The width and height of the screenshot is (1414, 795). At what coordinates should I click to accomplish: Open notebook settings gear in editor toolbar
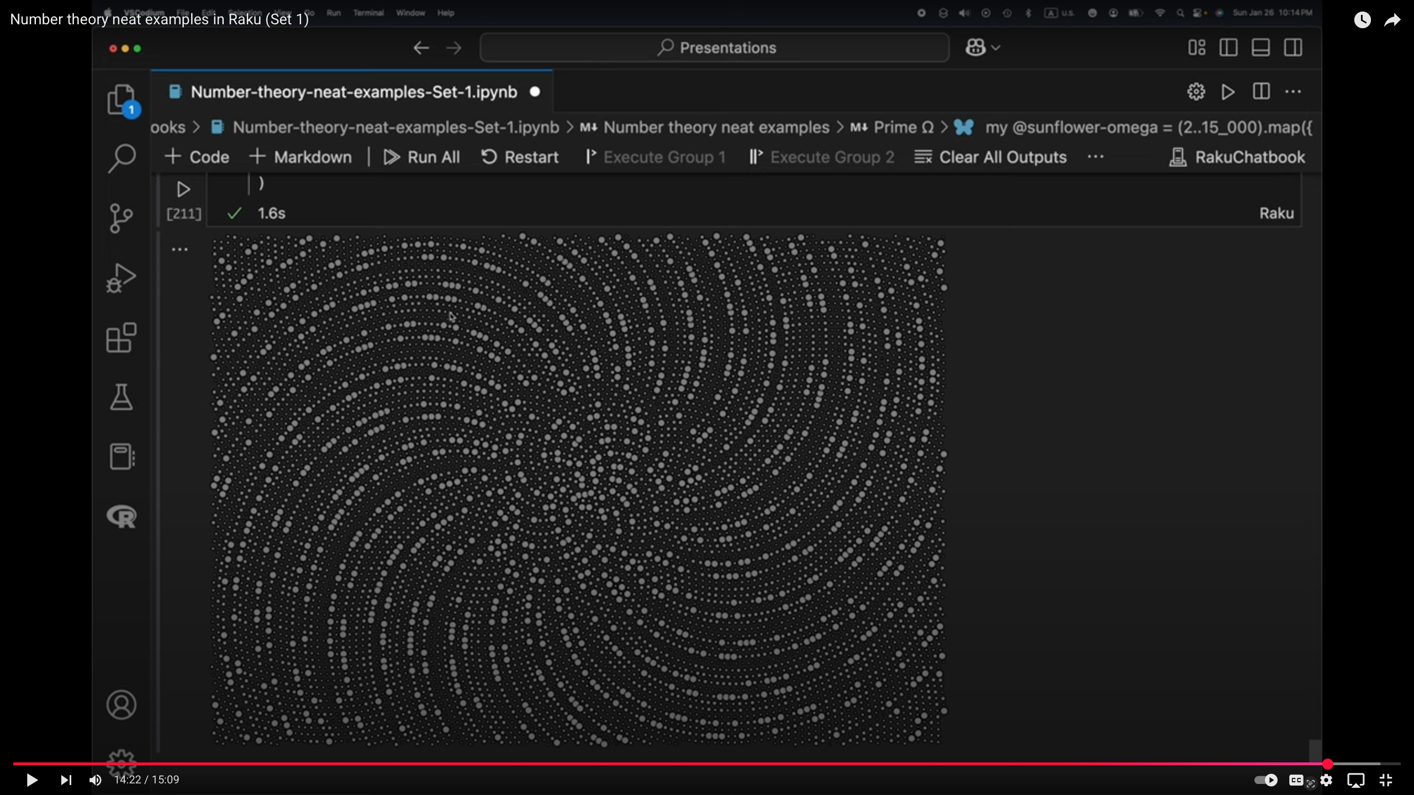tap(1196, 92)
